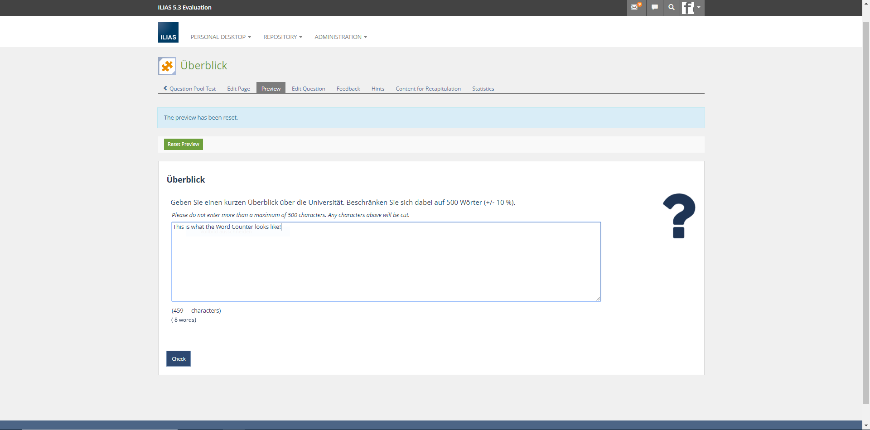Open the Statistics tab
This screenshot has width=870, height=430.
tap(483, 89)
